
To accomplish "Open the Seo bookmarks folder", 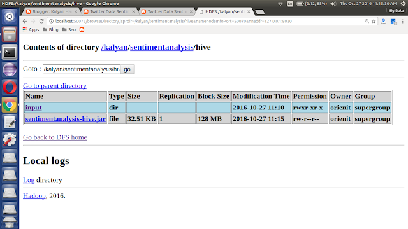I will pos(69,30).
